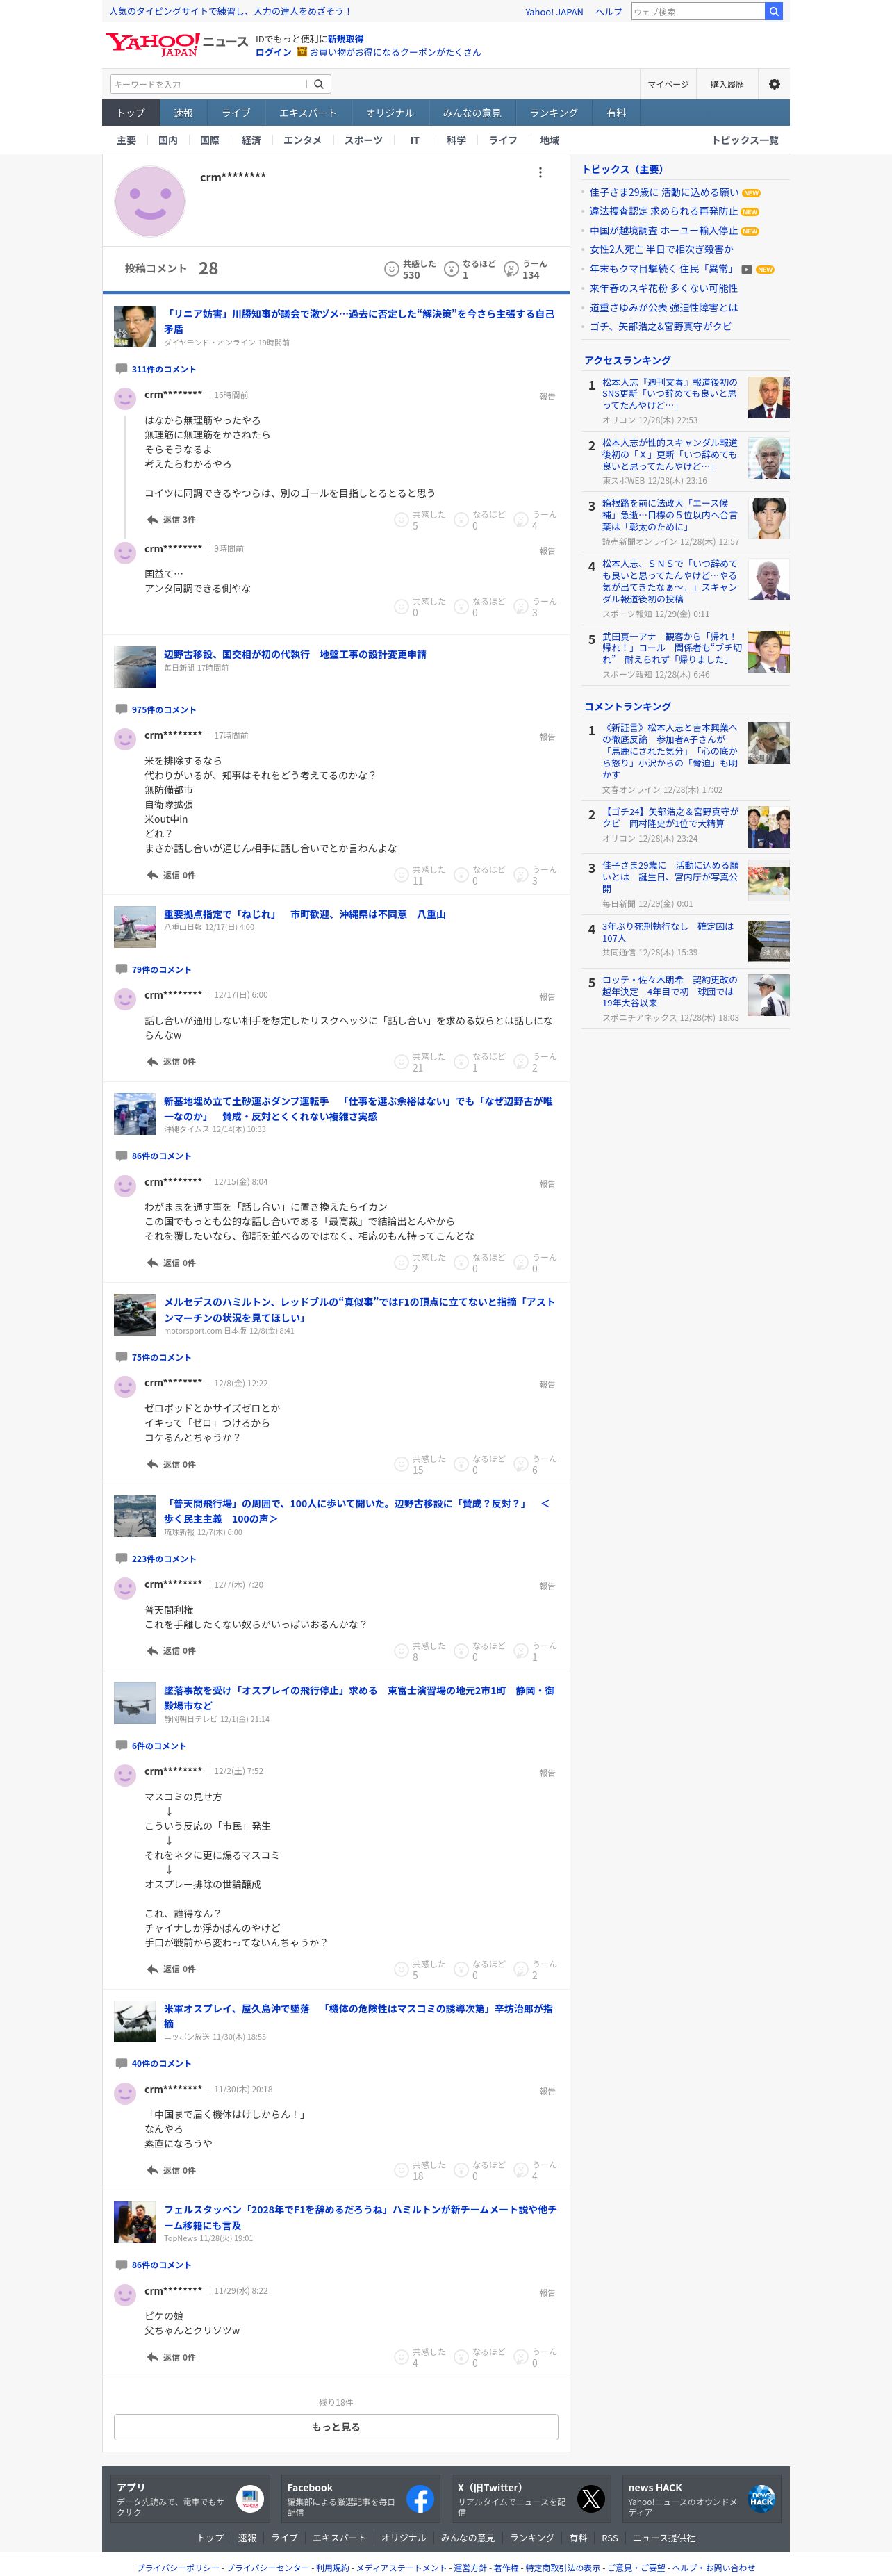This screenshot has width=892, height=2576.
Task: Open article 「リニア妨害」川勝知事 headline
Action: tap(359, 321)
